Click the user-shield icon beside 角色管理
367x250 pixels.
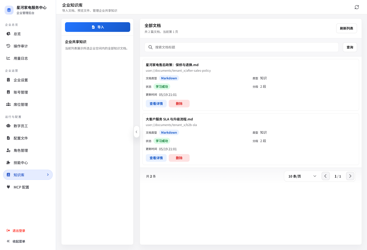pyautogui.click(x=8, y=150)
